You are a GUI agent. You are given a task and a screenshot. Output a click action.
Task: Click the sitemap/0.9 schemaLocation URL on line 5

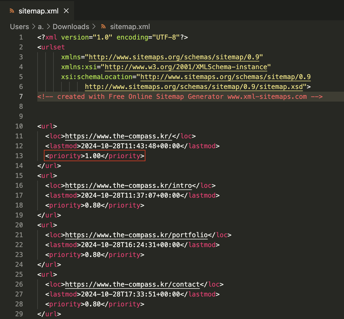pyautogui.click(x=225, y=77)
